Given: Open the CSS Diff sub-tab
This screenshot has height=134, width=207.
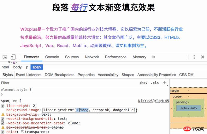Looking at the screenshot, I should pos(186,75).
